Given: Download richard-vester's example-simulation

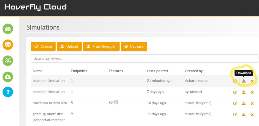Looking at the screenshot, I should coord(244,81).
